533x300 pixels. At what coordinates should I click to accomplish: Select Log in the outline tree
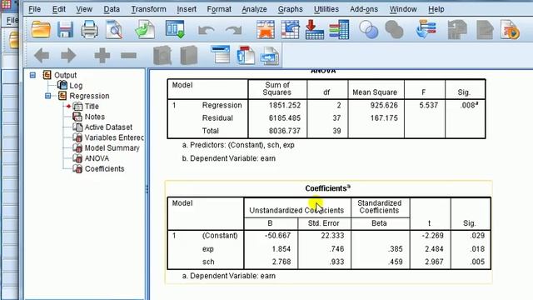click(76, 86)
